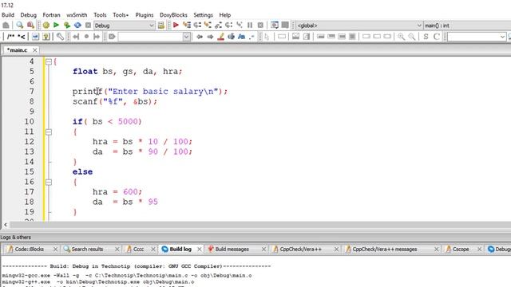Toggle the regex search option icon
Viewport: 511px width, 287px height.
(252, 37)
